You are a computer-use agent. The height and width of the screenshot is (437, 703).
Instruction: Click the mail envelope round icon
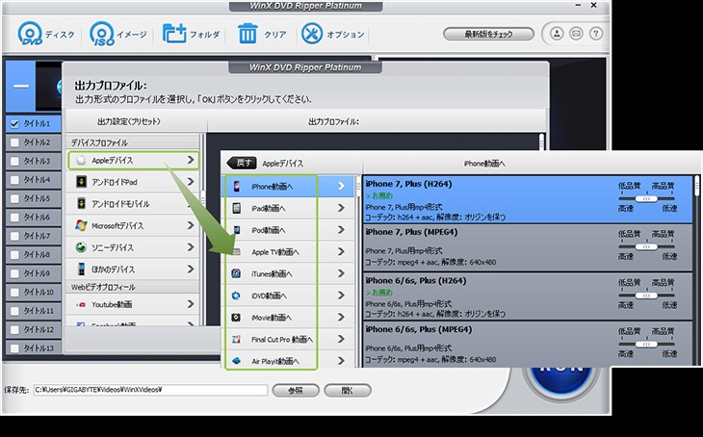coord(576,34)
